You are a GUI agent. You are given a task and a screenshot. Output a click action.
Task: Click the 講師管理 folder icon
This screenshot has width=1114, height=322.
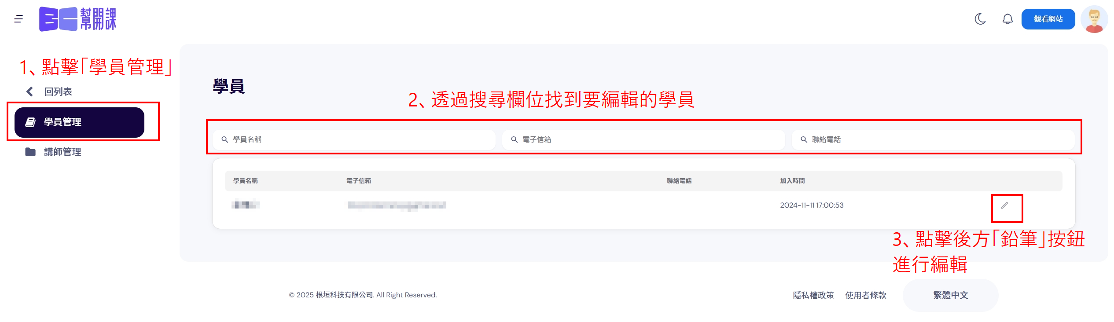(30, 152)
